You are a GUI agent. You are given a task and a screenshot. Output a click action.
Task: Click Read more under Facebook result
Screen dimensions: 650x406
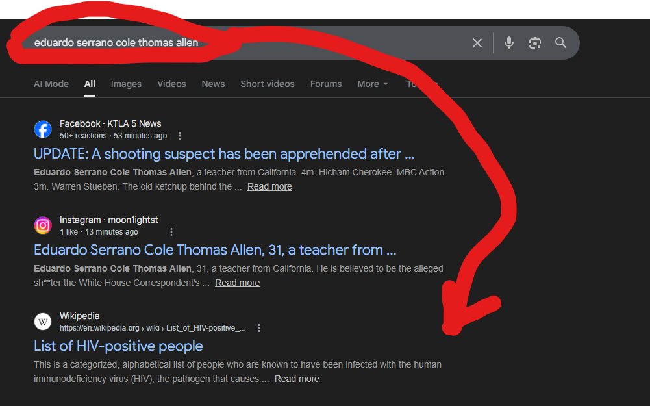coord(269,186)
